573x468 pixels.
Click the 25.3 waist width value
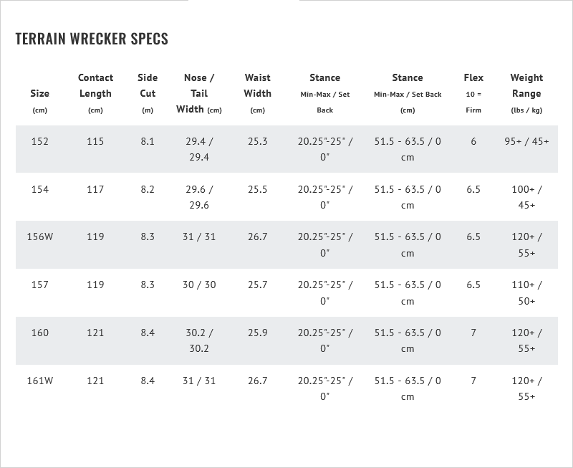pos(257,141)
